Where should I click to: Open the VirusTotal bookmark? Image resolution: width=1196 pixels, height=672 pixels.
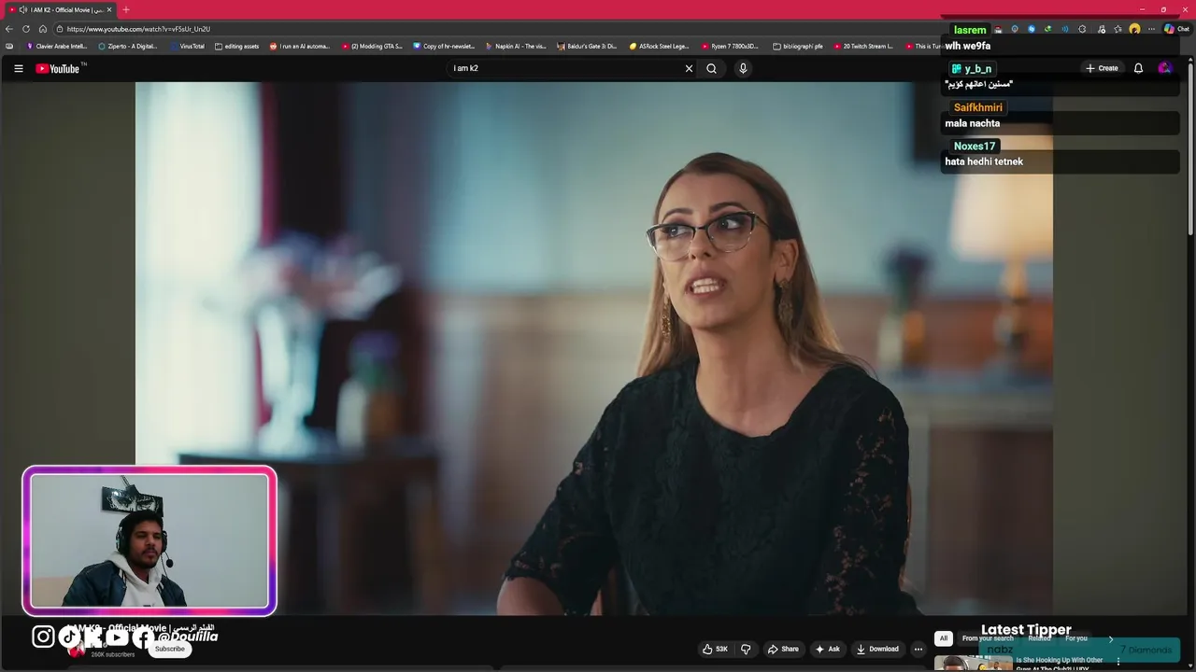pyautogui.click(x=188, y=46)
